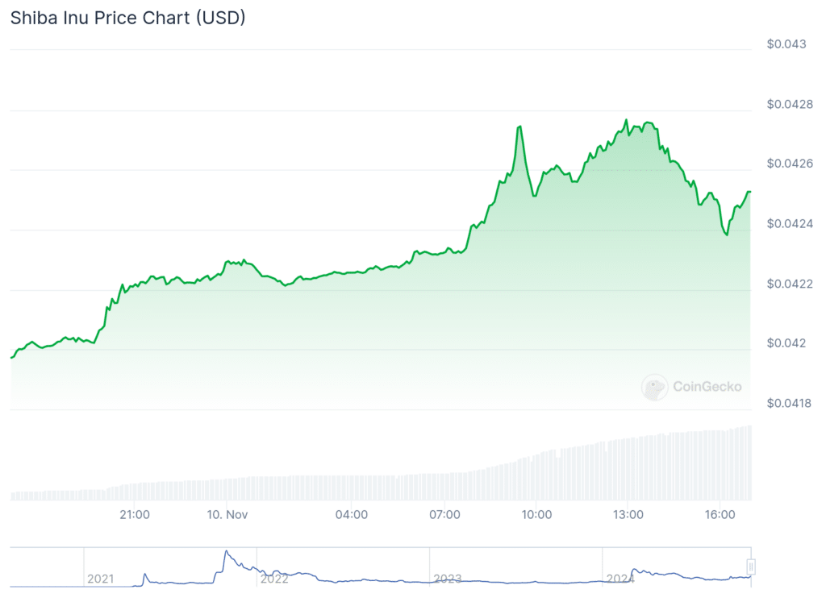Click the 13:00 time axis label
Screen dimensions: 826x602
628,514
